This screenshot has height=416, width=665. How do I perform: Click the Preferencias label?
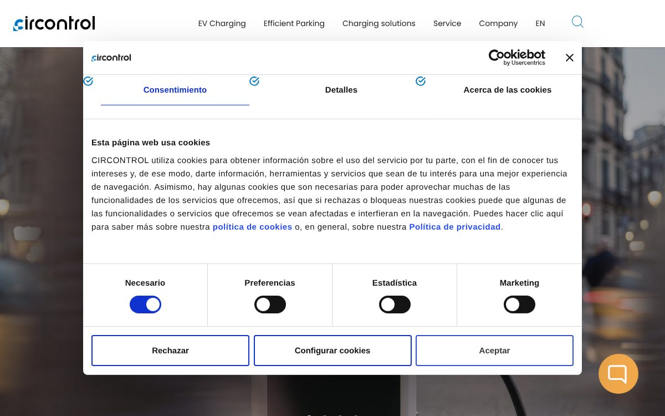pos(270,283)
